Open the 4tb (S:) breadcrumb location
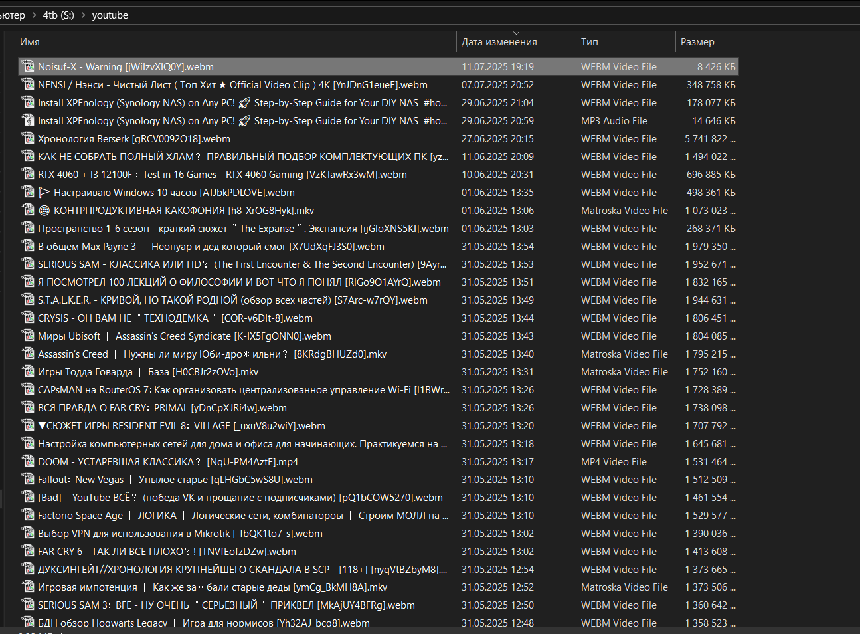This screenshot has height=634, width=860. pos(58,15)
